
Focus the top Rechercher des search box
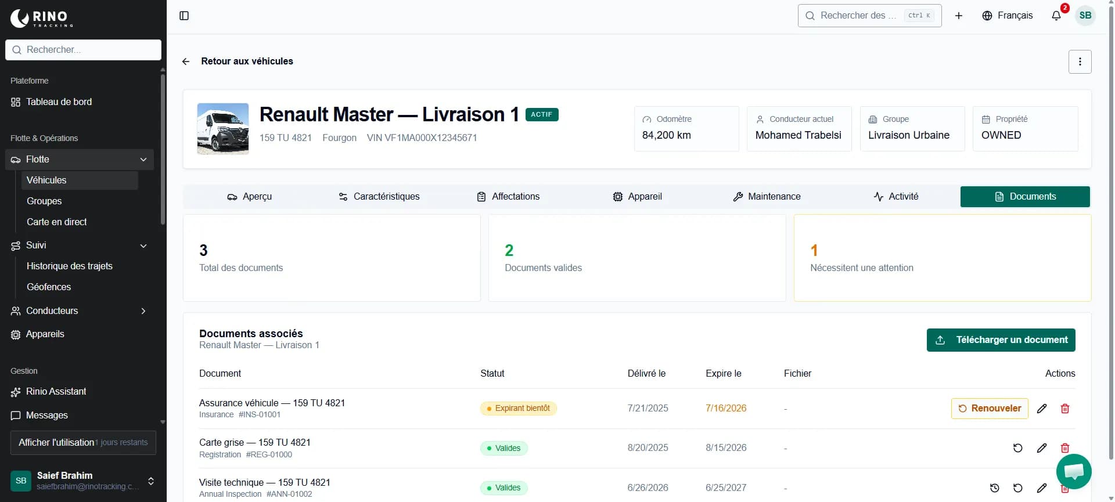[x=870, y=16]
